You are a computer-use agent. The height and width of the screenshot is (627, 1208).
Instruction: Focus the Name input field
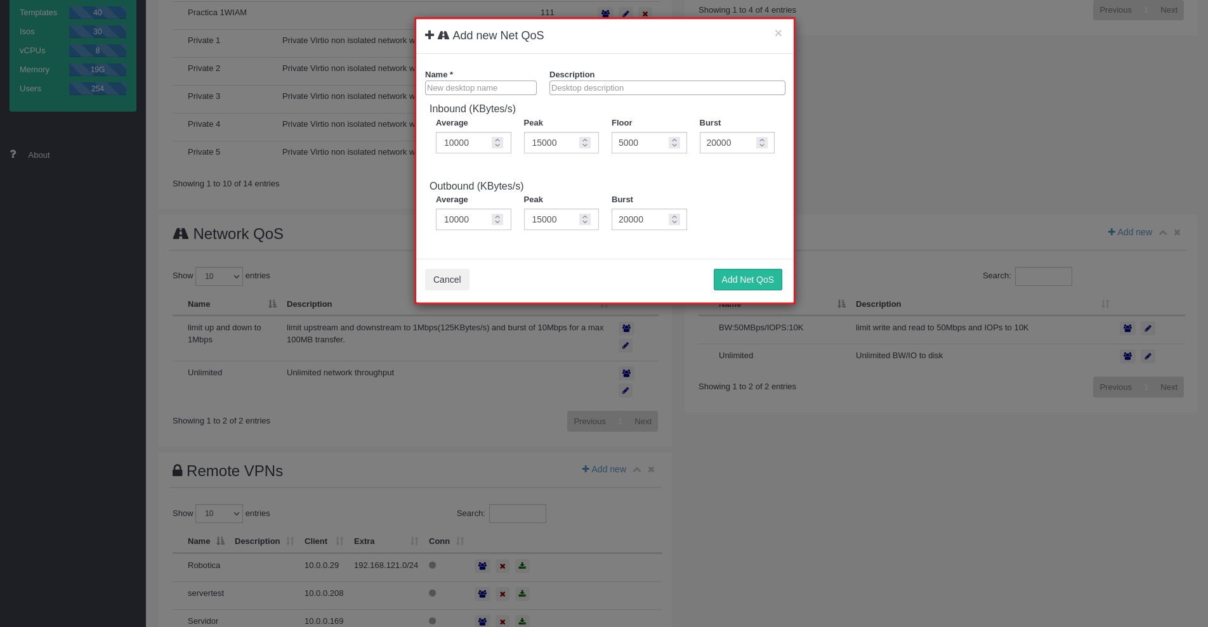click(x=480, y=88)
